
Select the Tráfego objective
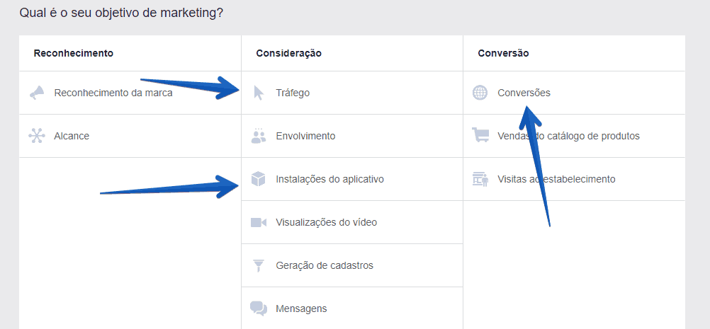click(x=352, y=93)
